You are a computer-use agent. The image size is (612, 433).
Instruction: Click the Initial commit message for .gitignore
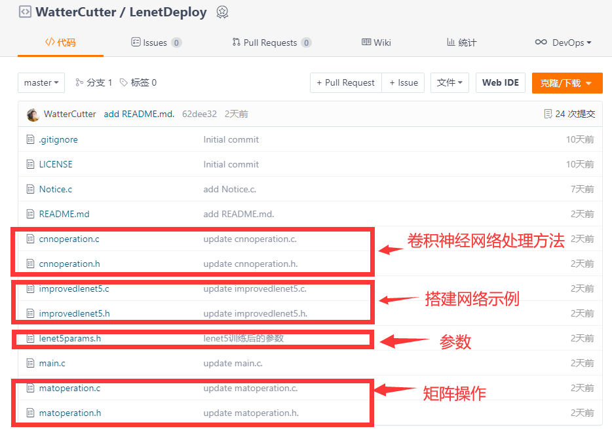231,139
